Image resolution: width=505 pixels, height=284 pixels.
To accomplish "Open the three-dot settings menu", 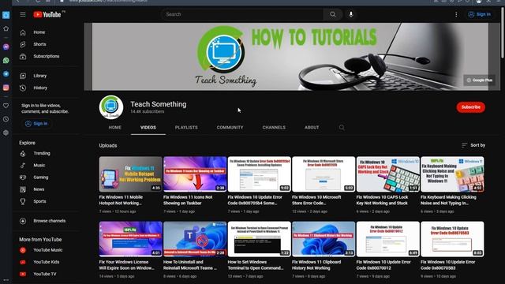I will pyautogui.click(x=456, y=14).
